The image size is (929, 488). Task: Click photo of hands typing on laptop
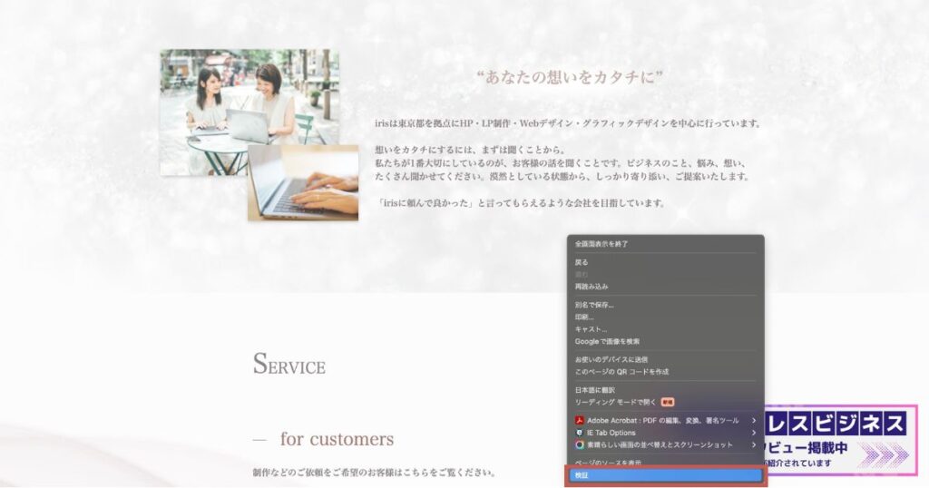(x=303, y=183)
